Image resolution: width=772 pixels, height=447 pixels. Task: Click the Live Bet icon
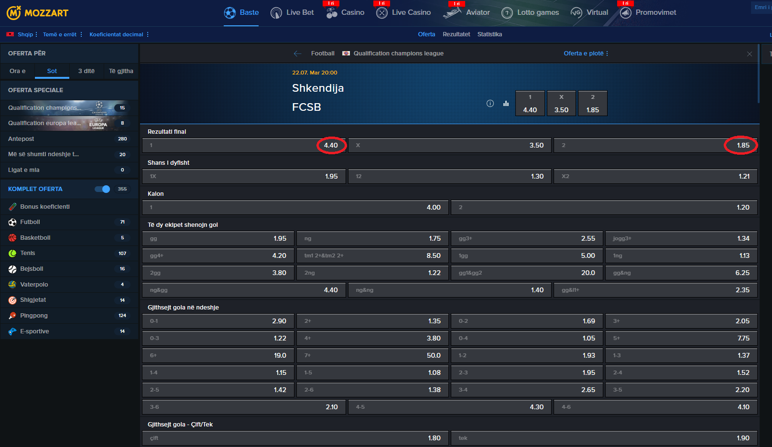(x=276, y=13)
